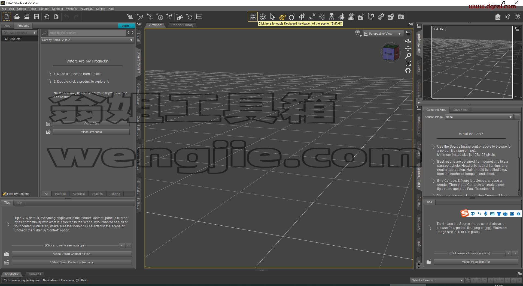The image size is (523, 286).
Task: Open the Scripts menu
Action: coord(100,9)
